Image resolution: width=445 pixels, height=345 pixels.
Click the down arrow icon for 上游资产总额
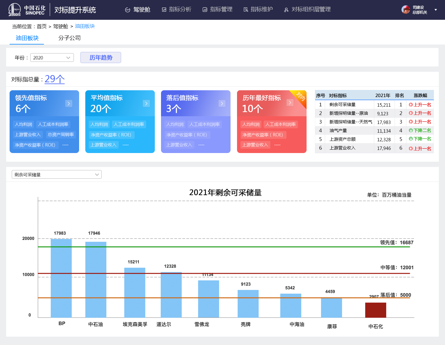pyautogui.click(x=411, y=139)
